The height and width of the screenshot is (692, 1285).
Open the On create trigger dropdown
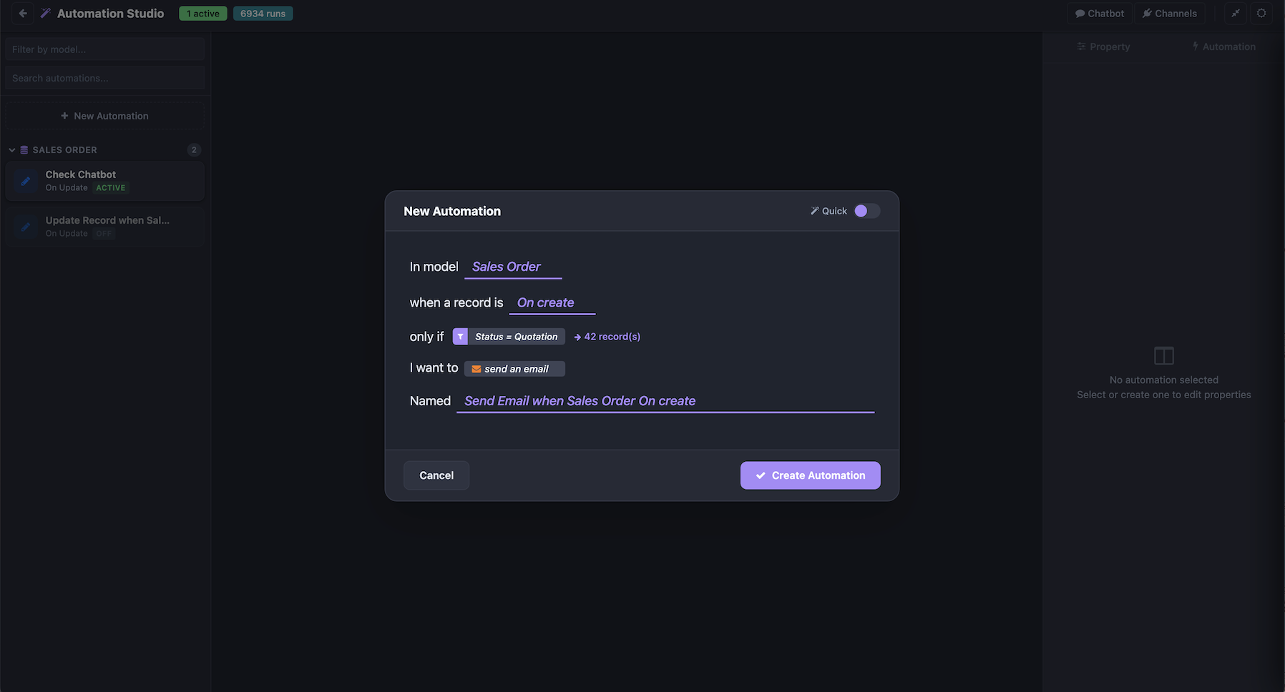pyautogui.click(x=546, y=302)
